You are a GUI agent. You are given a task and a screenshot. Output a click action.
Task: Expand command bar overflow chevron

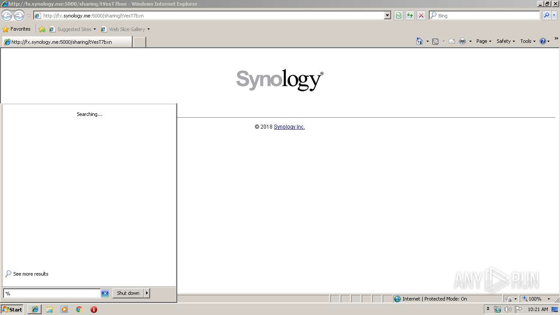556,39
